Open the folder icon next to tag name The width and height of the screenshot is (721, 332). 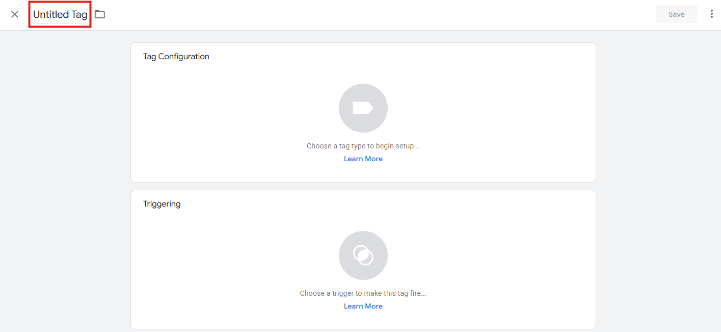[100, 14]
